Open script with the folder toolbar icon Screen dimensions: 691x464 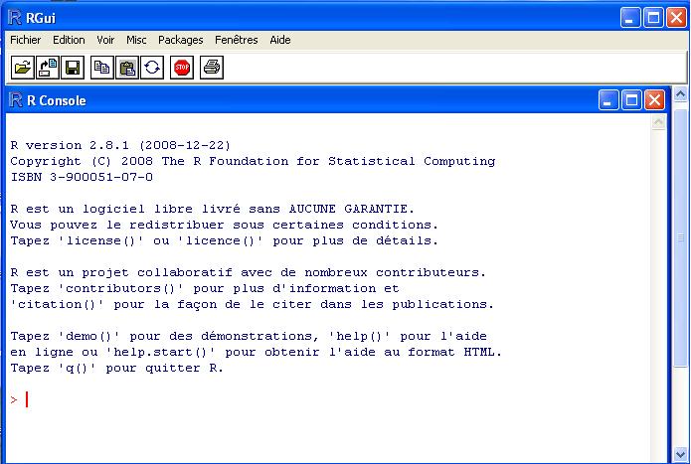pyautogui.click(x=23, y=68)
